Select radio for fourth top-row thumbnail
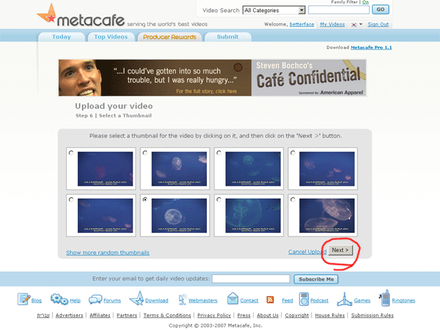The height and width of the screenshot is (330, 440). coord(293,153)
